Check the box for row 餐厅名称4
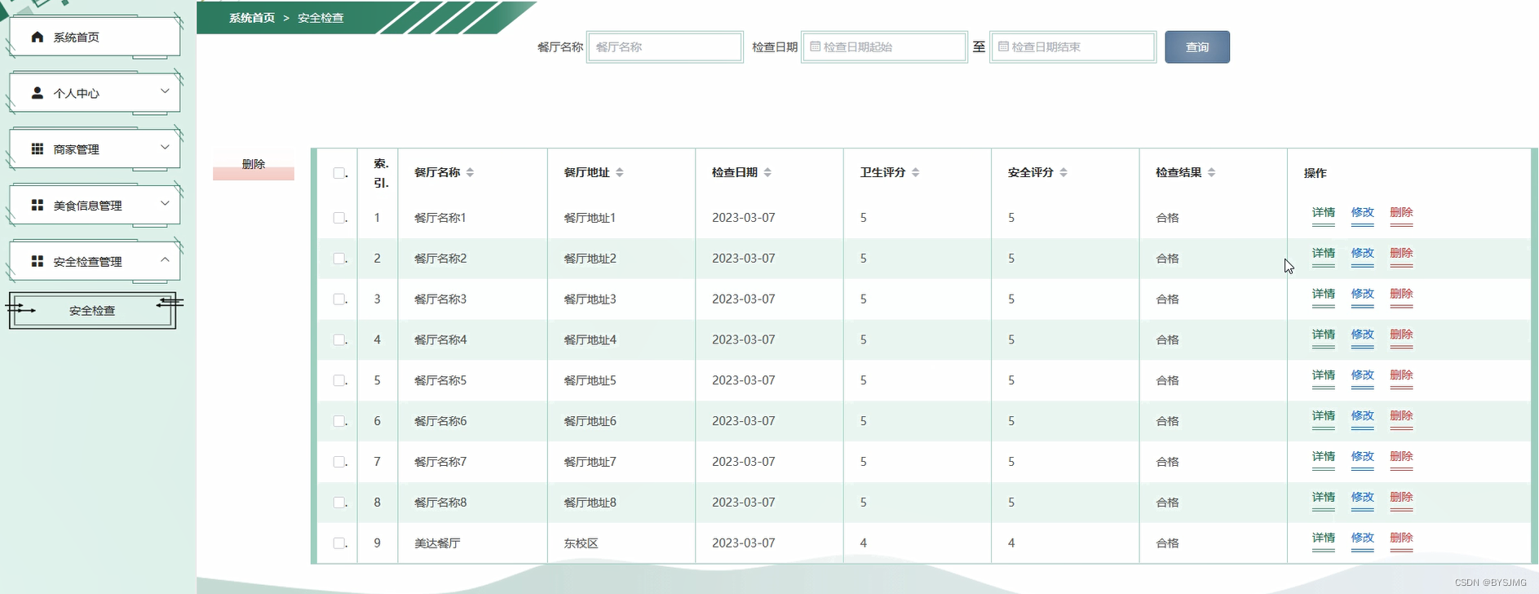The image size is (1539, 594). click(x=338, y=339)
